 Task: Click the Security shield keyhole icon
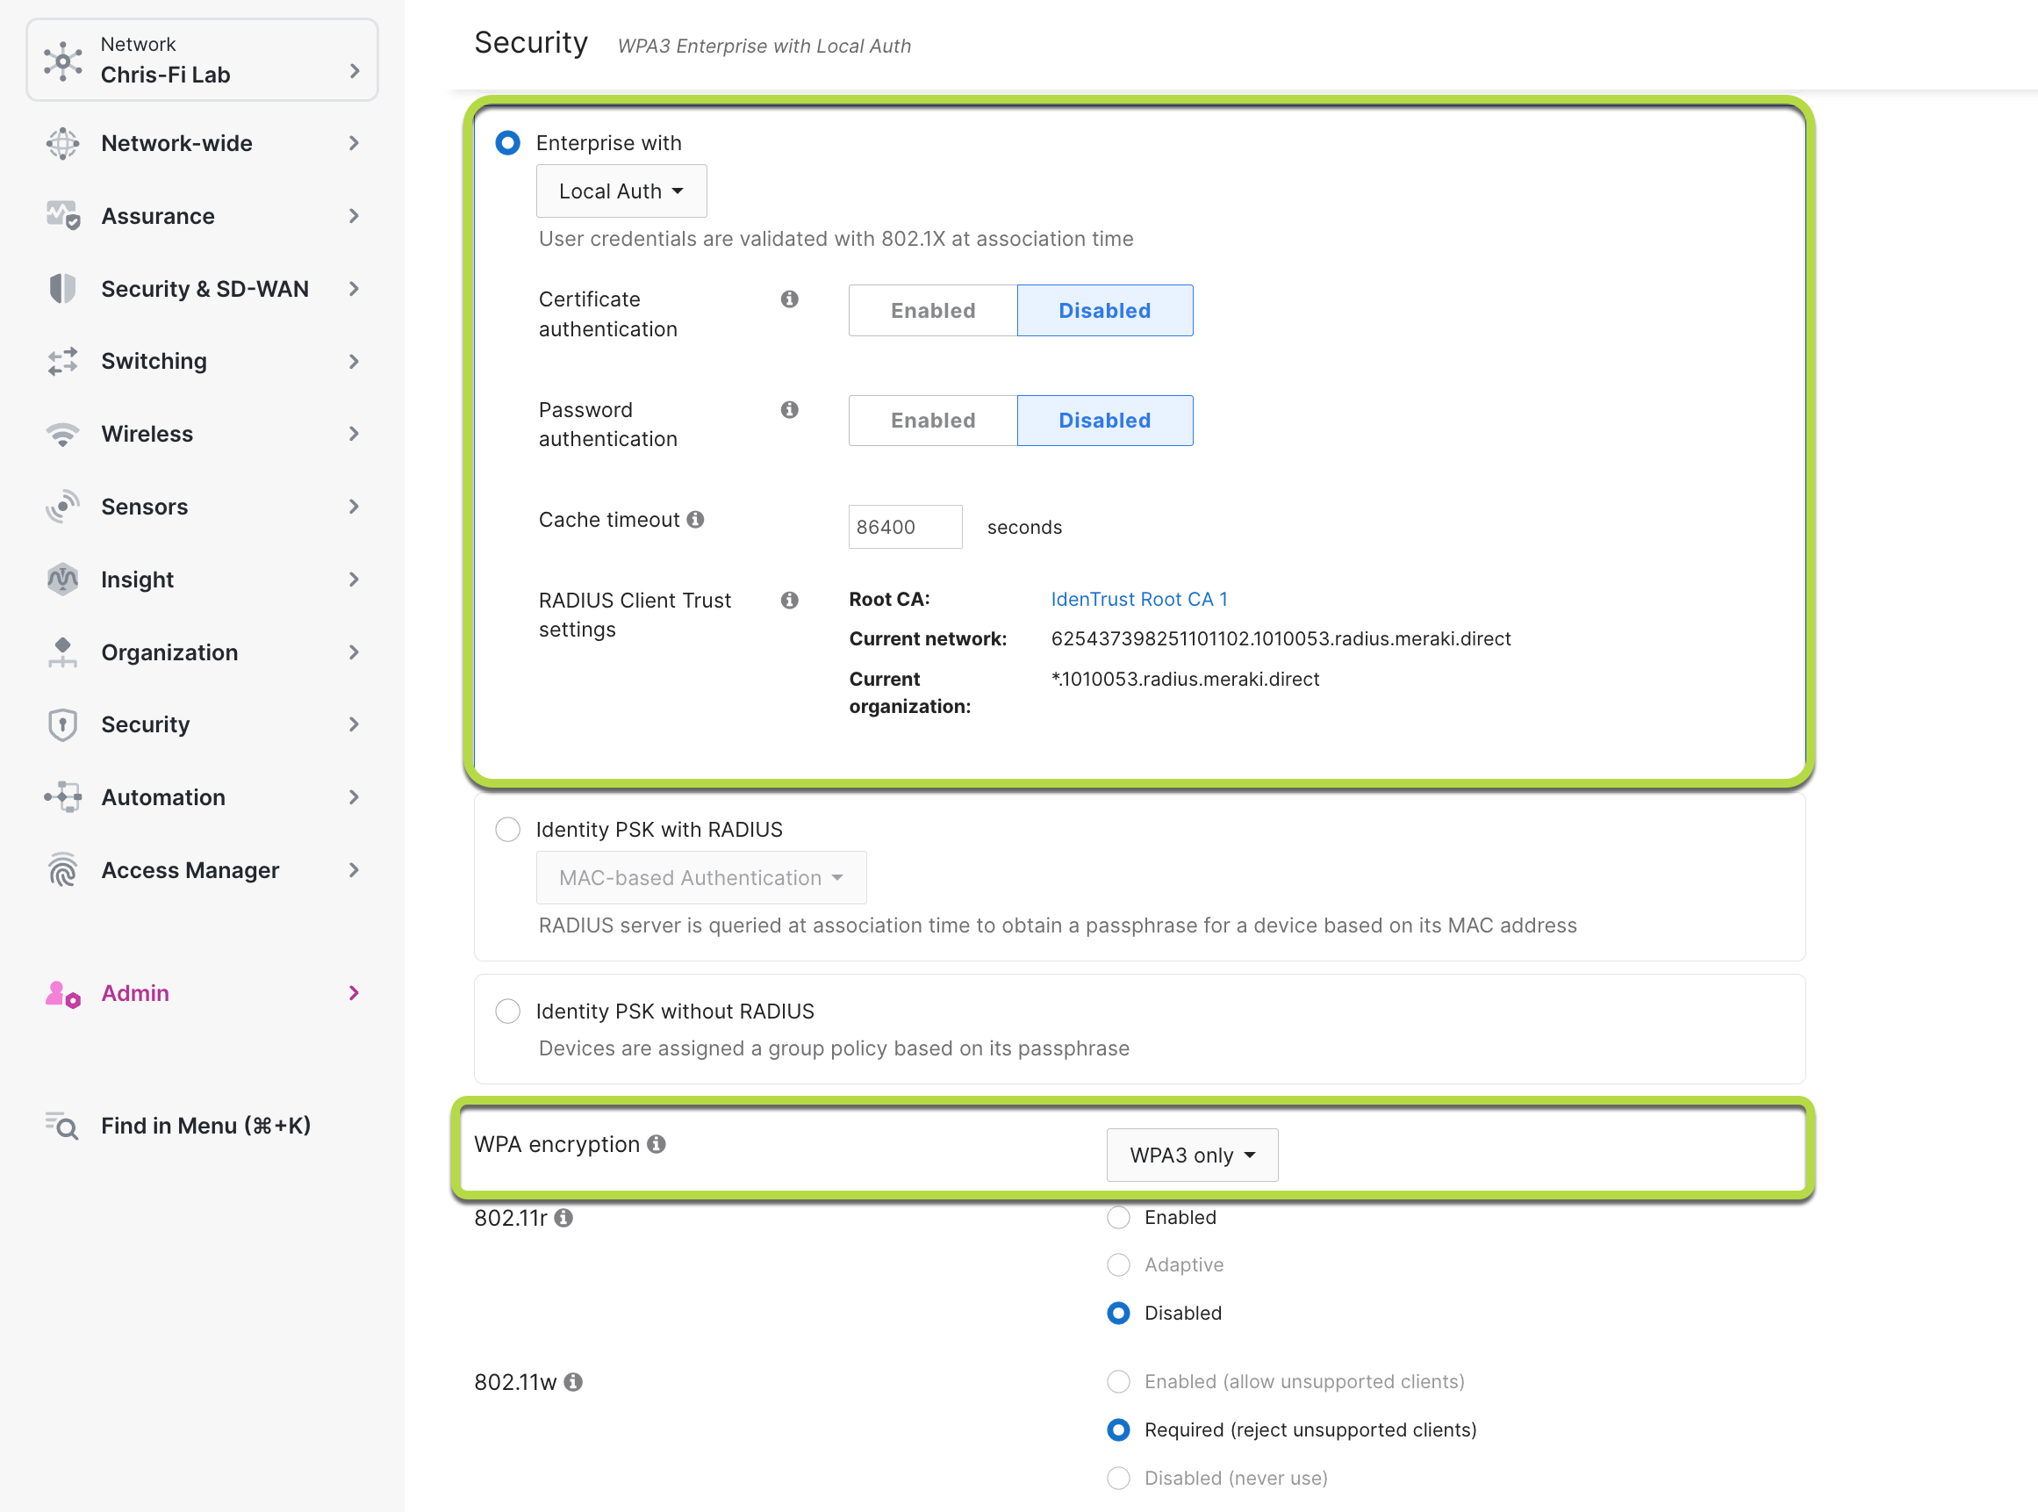(62, 725)
